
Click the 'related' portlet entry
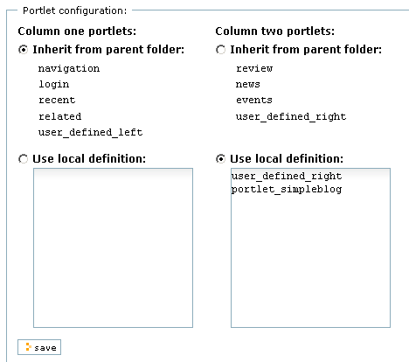coord(60,116)
